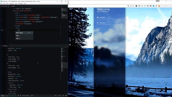Click the 'Sign in for dashboard' subtitle on page

click(x=103, y=12)
